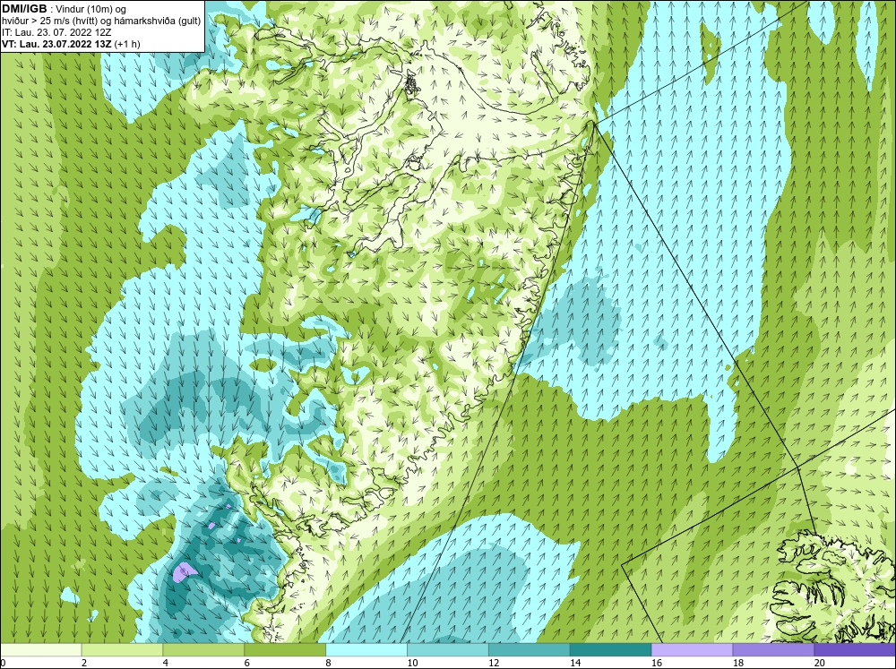Image resolution: width=896 pixels, height=669 pixels.
Task: Click the legend label "20"
Action: point(820,663)
